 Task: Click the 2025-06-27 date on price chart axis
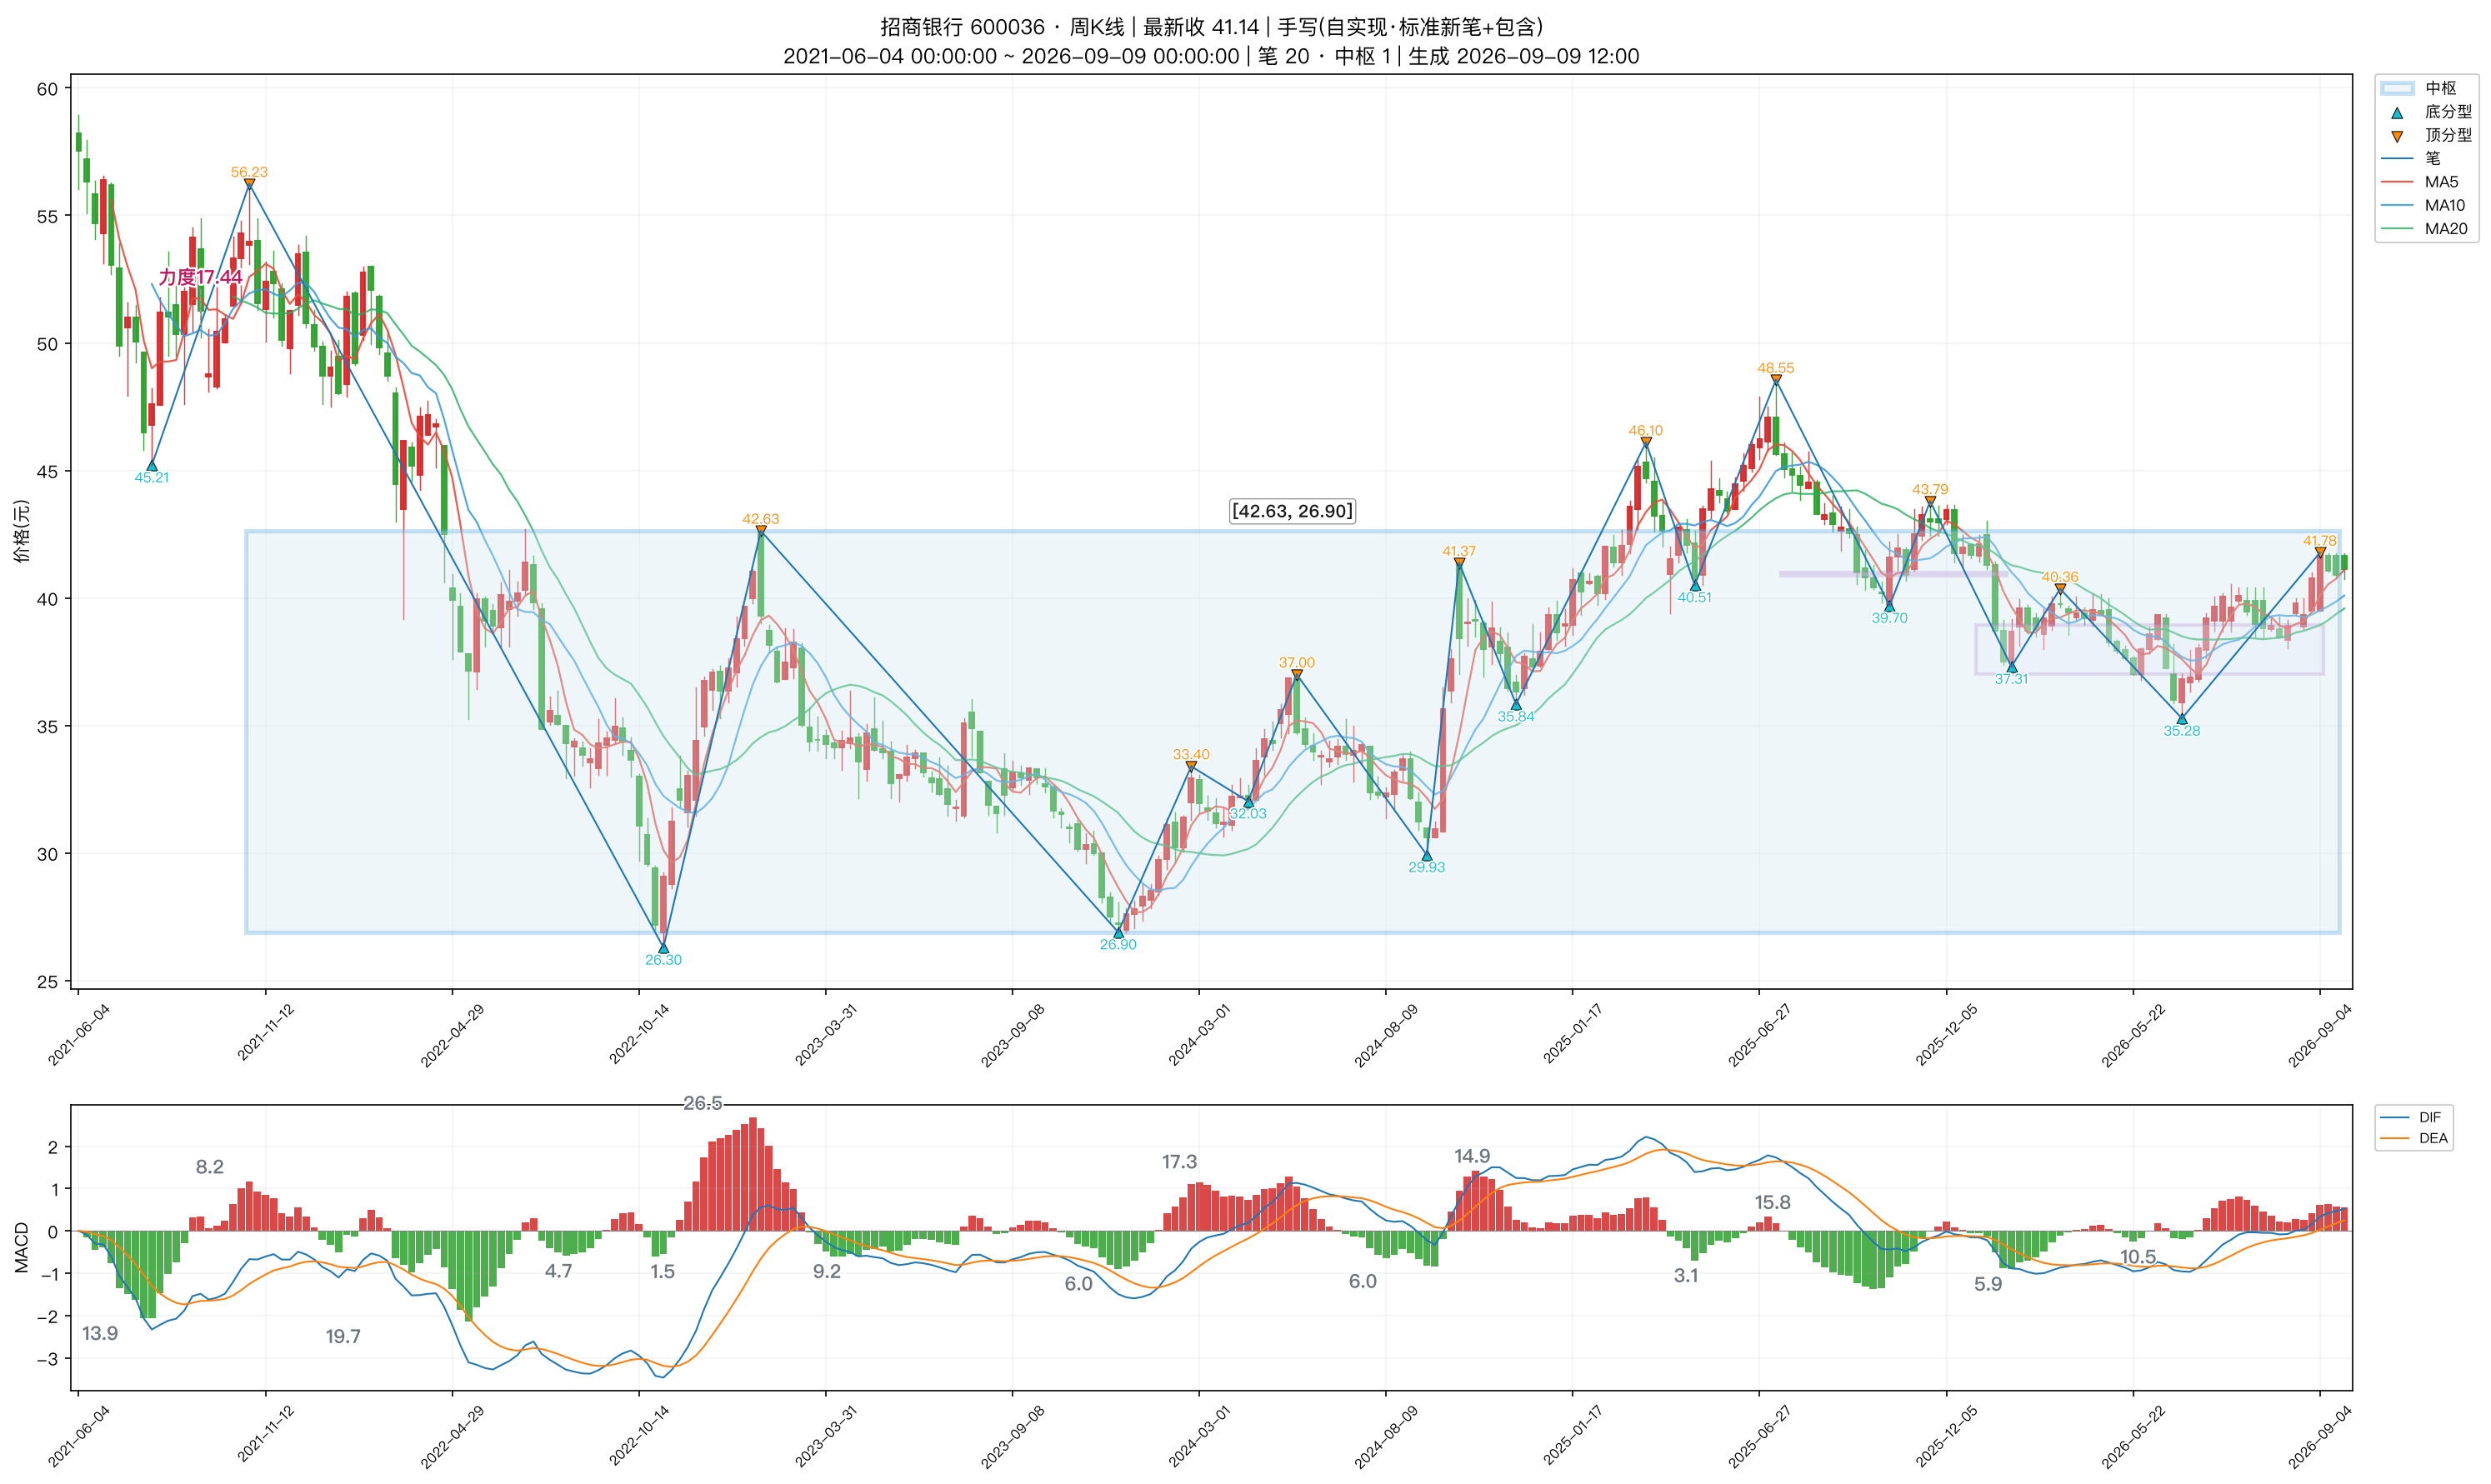1760,1035
